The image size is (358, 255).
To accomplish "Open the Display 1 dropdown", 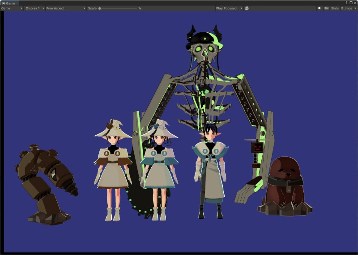I will tap(34, 8).
